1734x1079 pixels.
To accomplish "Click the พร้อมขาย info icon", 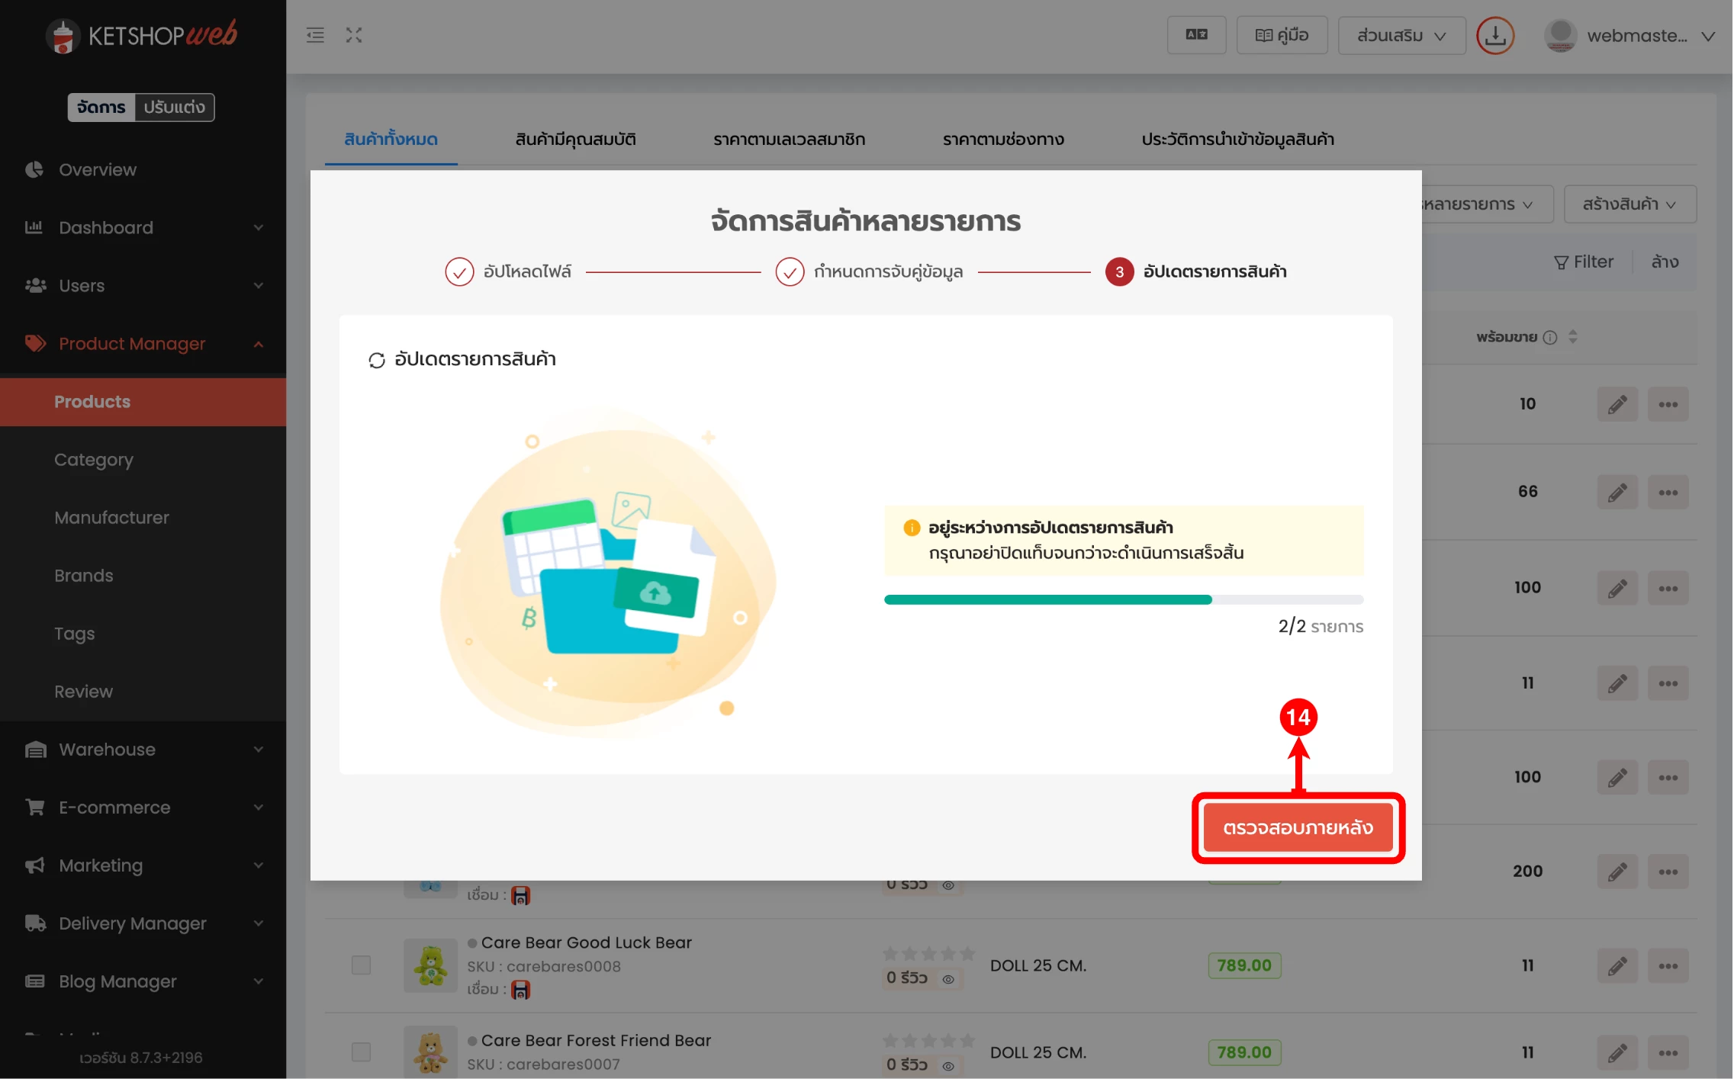I will 1550,337.
